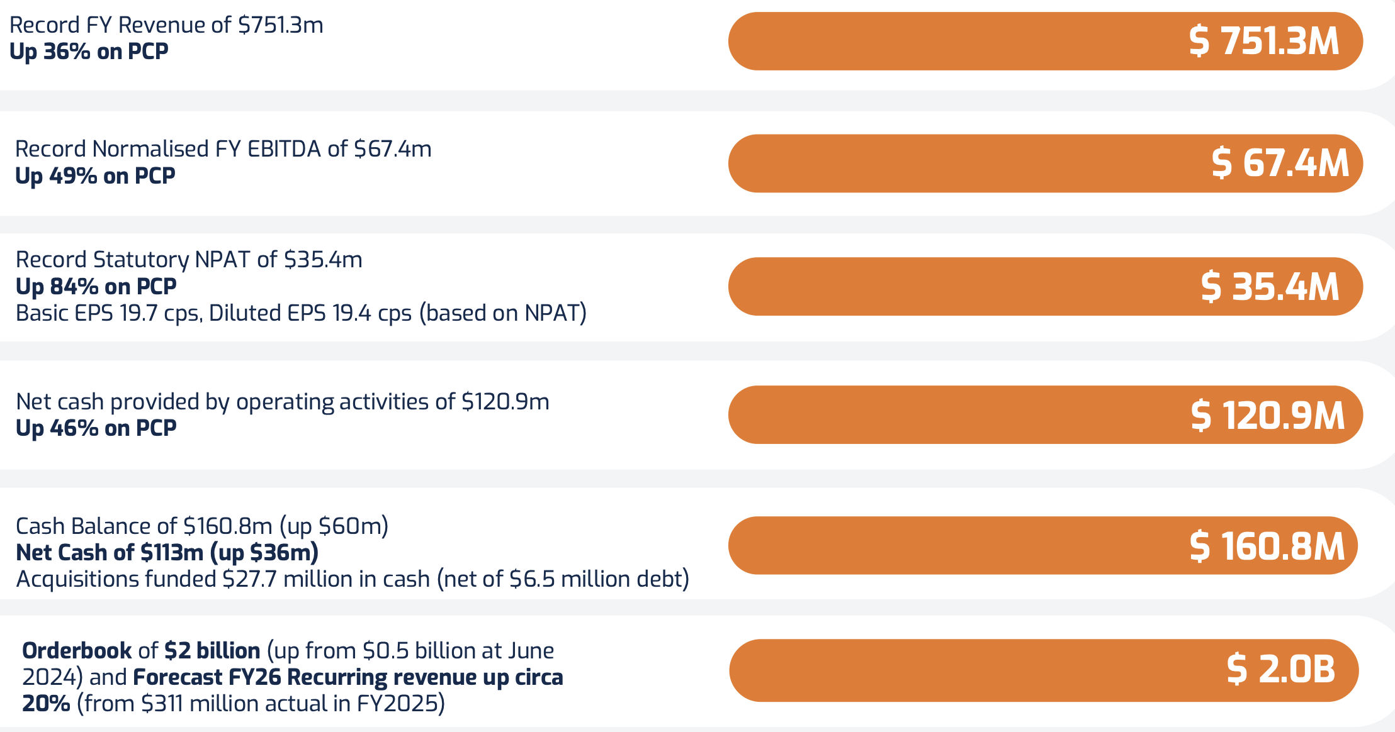This screenshot has width=1395, height=732.
Task: Click 'Forecast FY26 Recurring revenue up circa' text
Action: [347, 677]
